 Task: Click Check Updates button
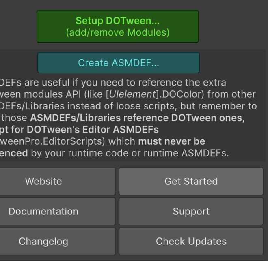point(191,241)
